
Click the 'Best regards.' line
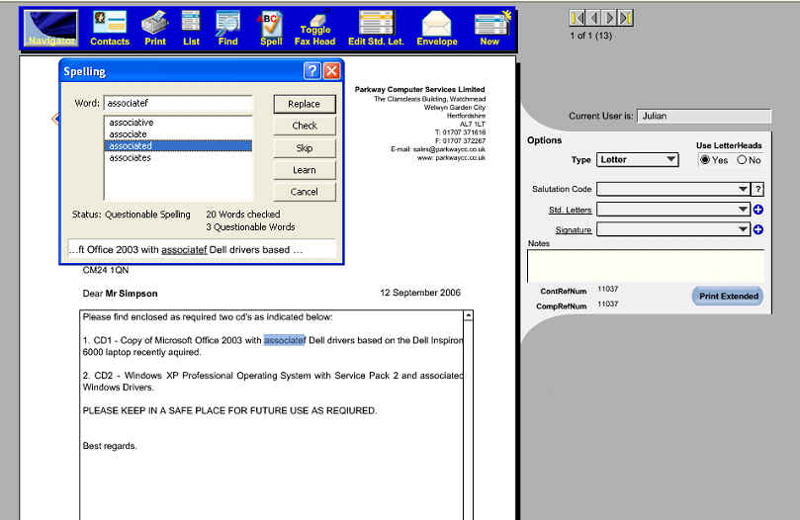click(x=110, y=446)
